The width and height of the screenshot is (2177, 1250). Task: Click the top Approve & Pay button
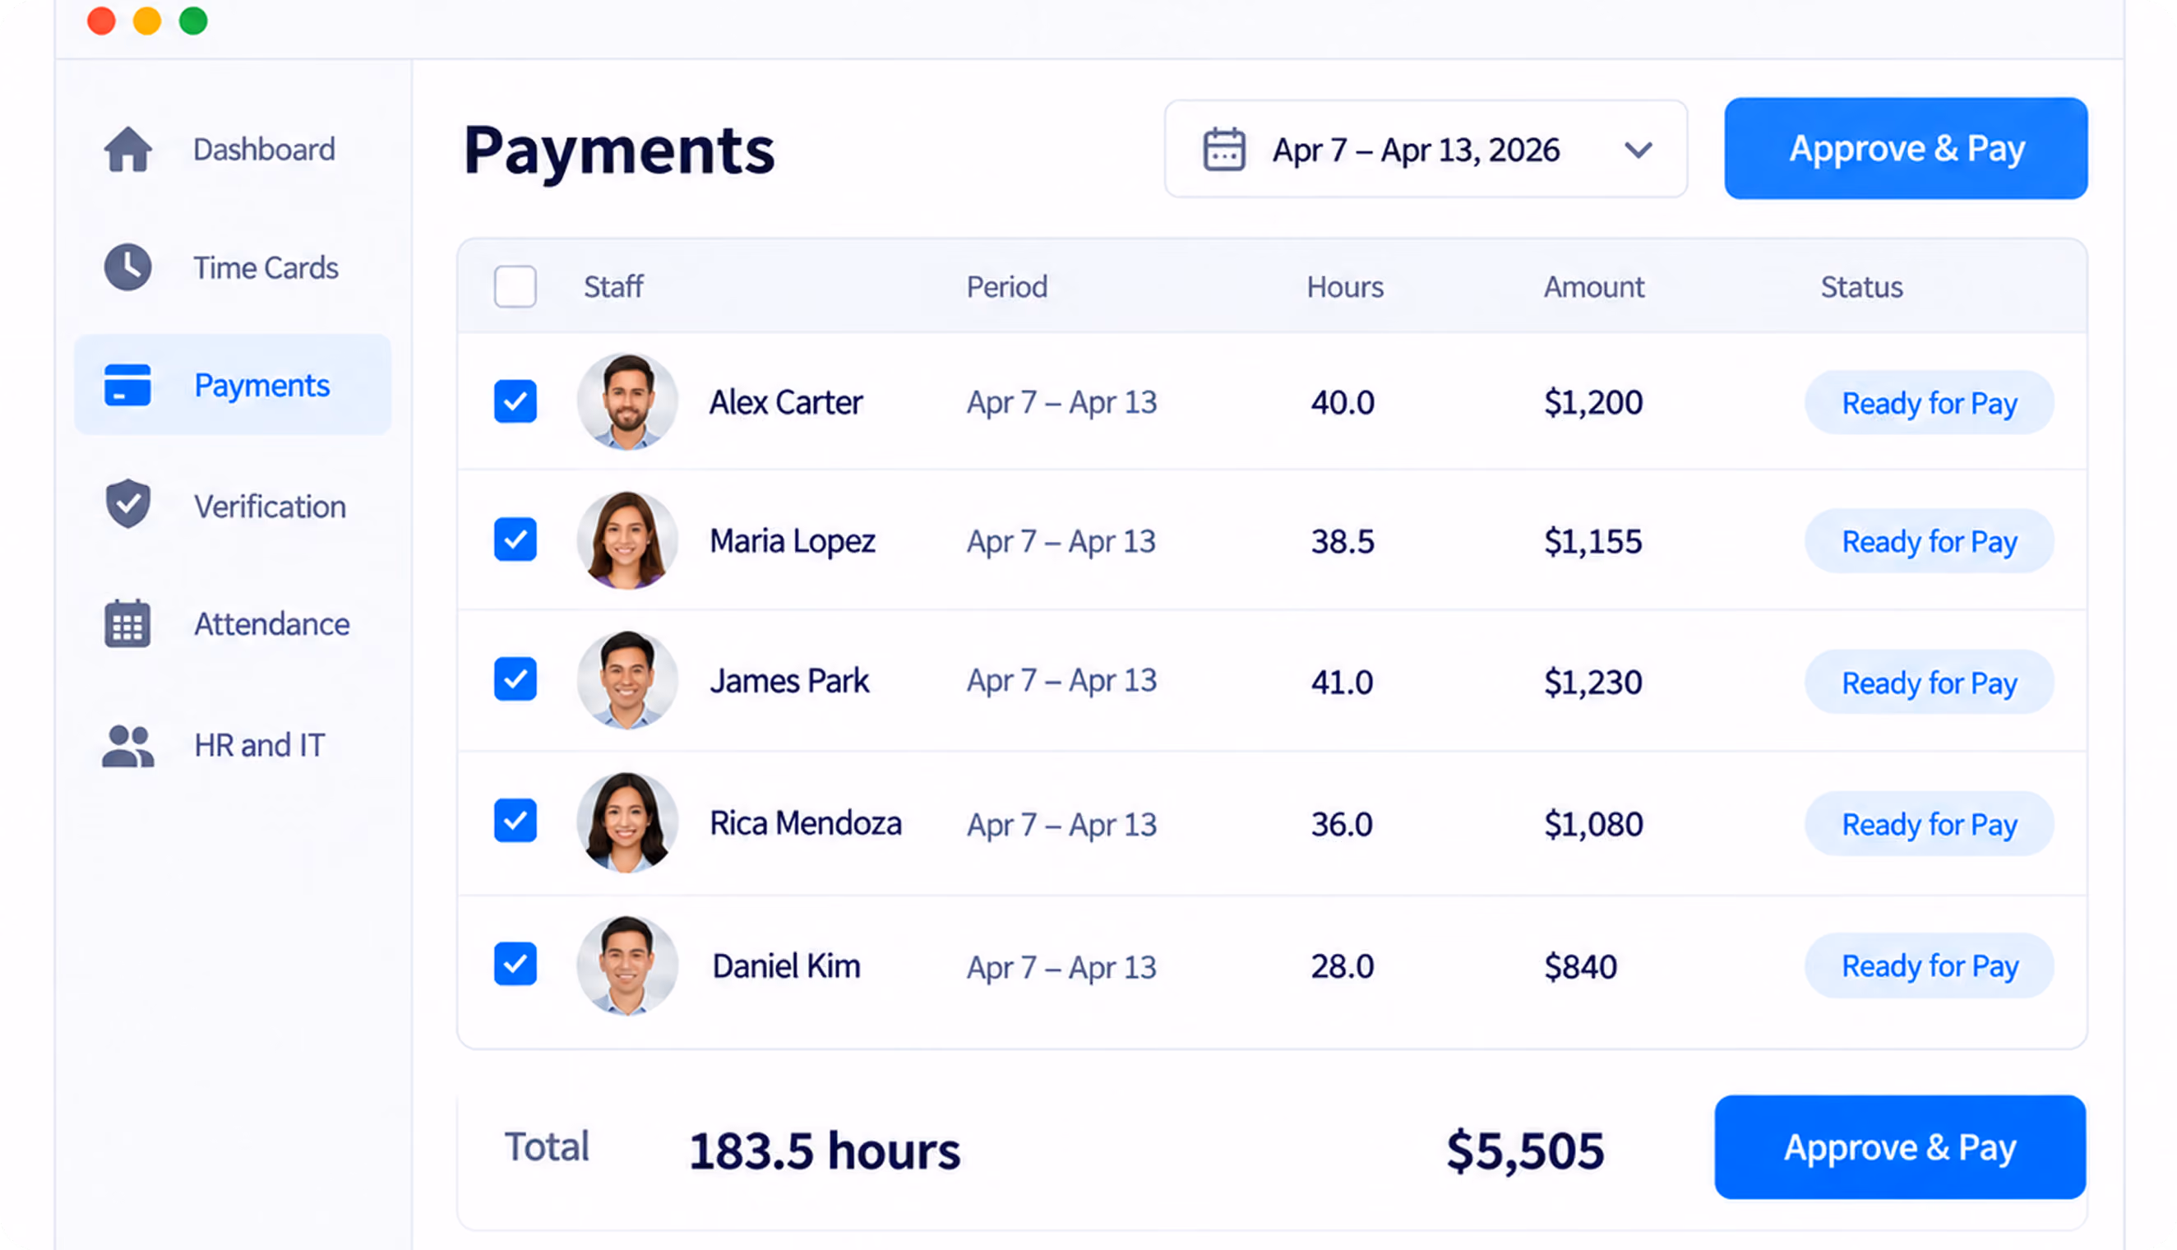(x=1906, y=149)
